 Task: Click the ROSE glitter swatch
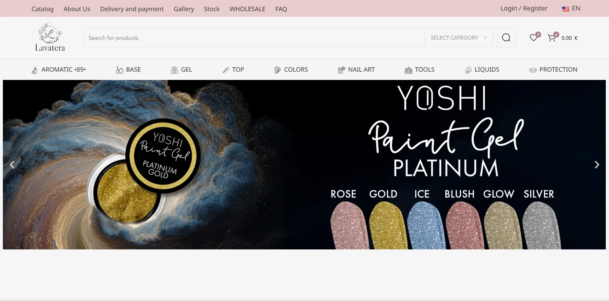349,226
